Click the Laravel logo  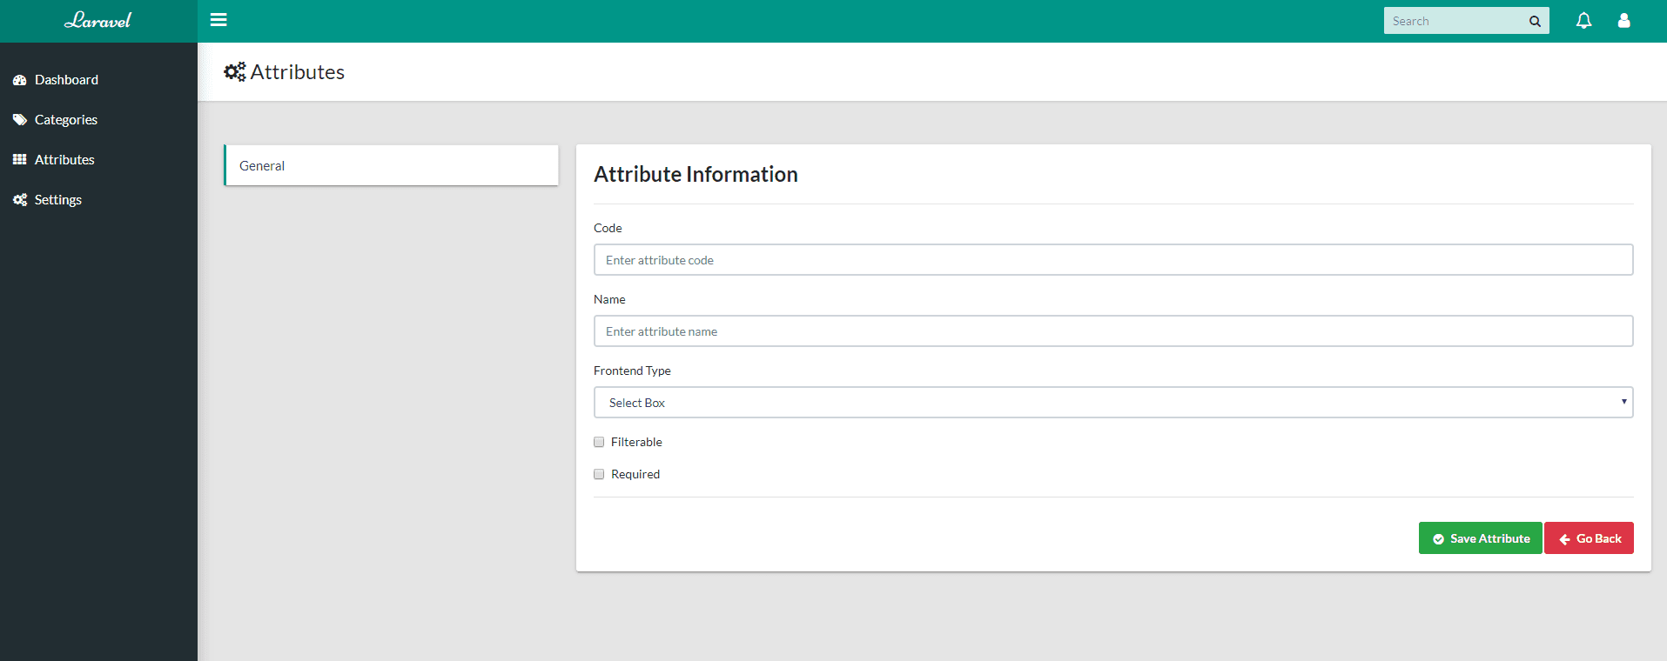(97, 21)
